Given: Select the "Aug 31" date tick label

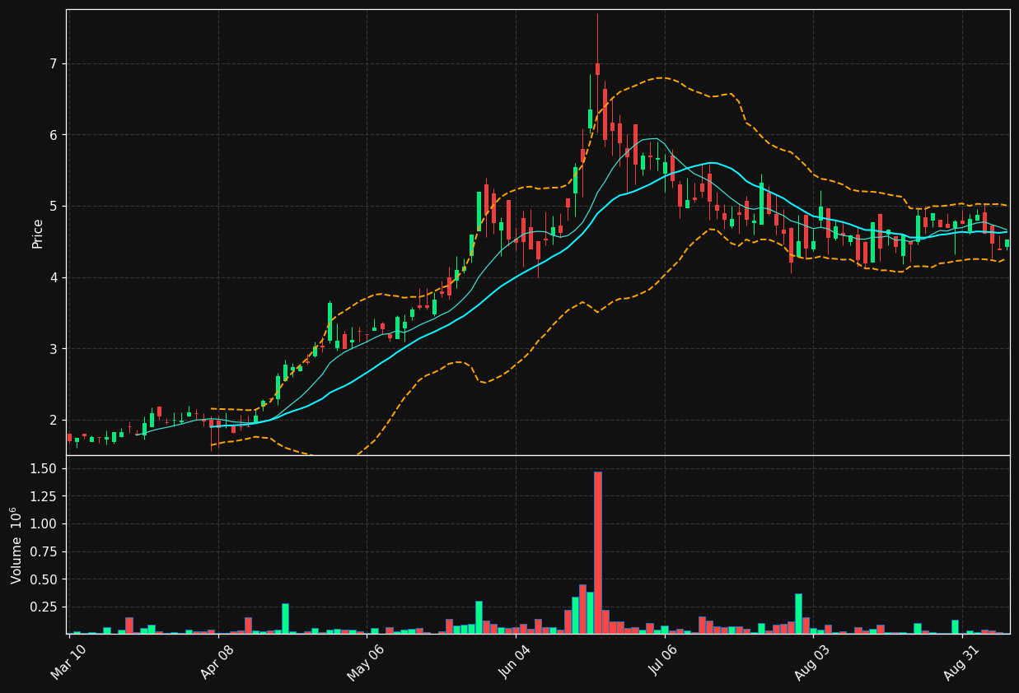Looking at the screenshot, I should tap(962, 663).
